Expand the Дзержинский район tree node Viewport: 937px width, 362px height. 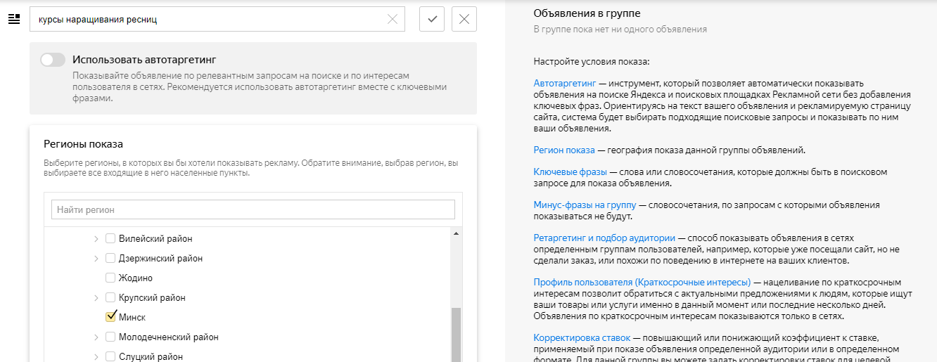tap(96, 259)
